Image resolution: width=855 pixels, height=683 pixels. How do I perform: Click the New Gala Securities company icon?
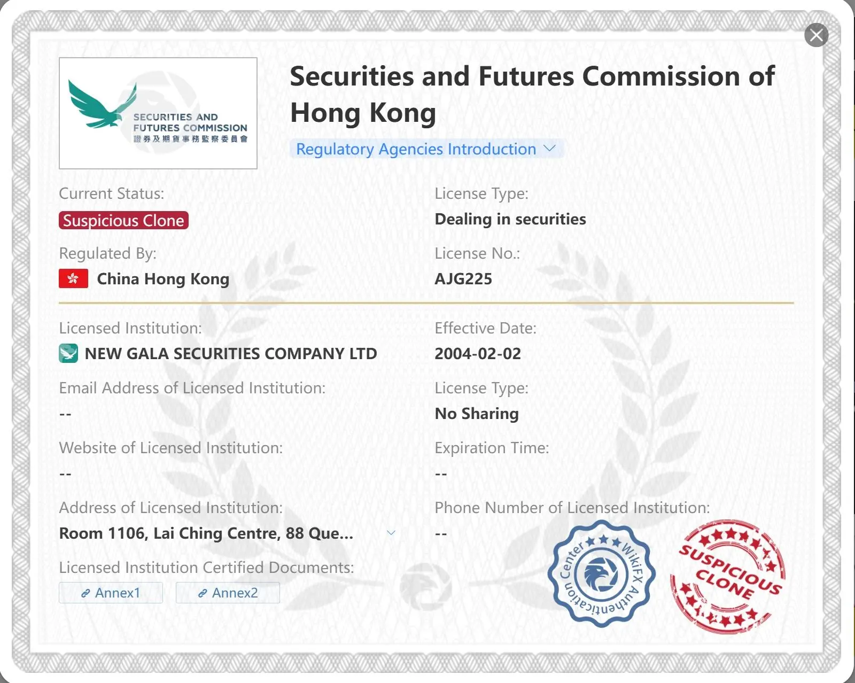68,353
